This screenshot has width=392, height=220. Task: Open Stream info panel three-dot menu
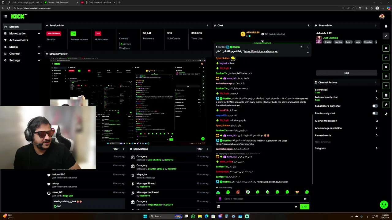tap(376, 25)
